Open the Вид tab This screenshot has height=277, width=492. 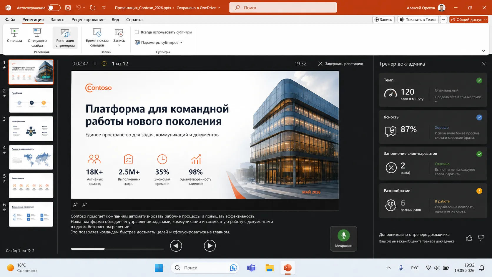click(115, 19)
